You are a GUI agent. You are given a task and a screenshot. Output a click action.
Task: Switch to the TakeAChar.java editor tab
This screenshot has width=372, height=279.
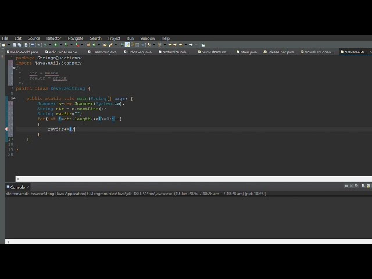[278, 52]
